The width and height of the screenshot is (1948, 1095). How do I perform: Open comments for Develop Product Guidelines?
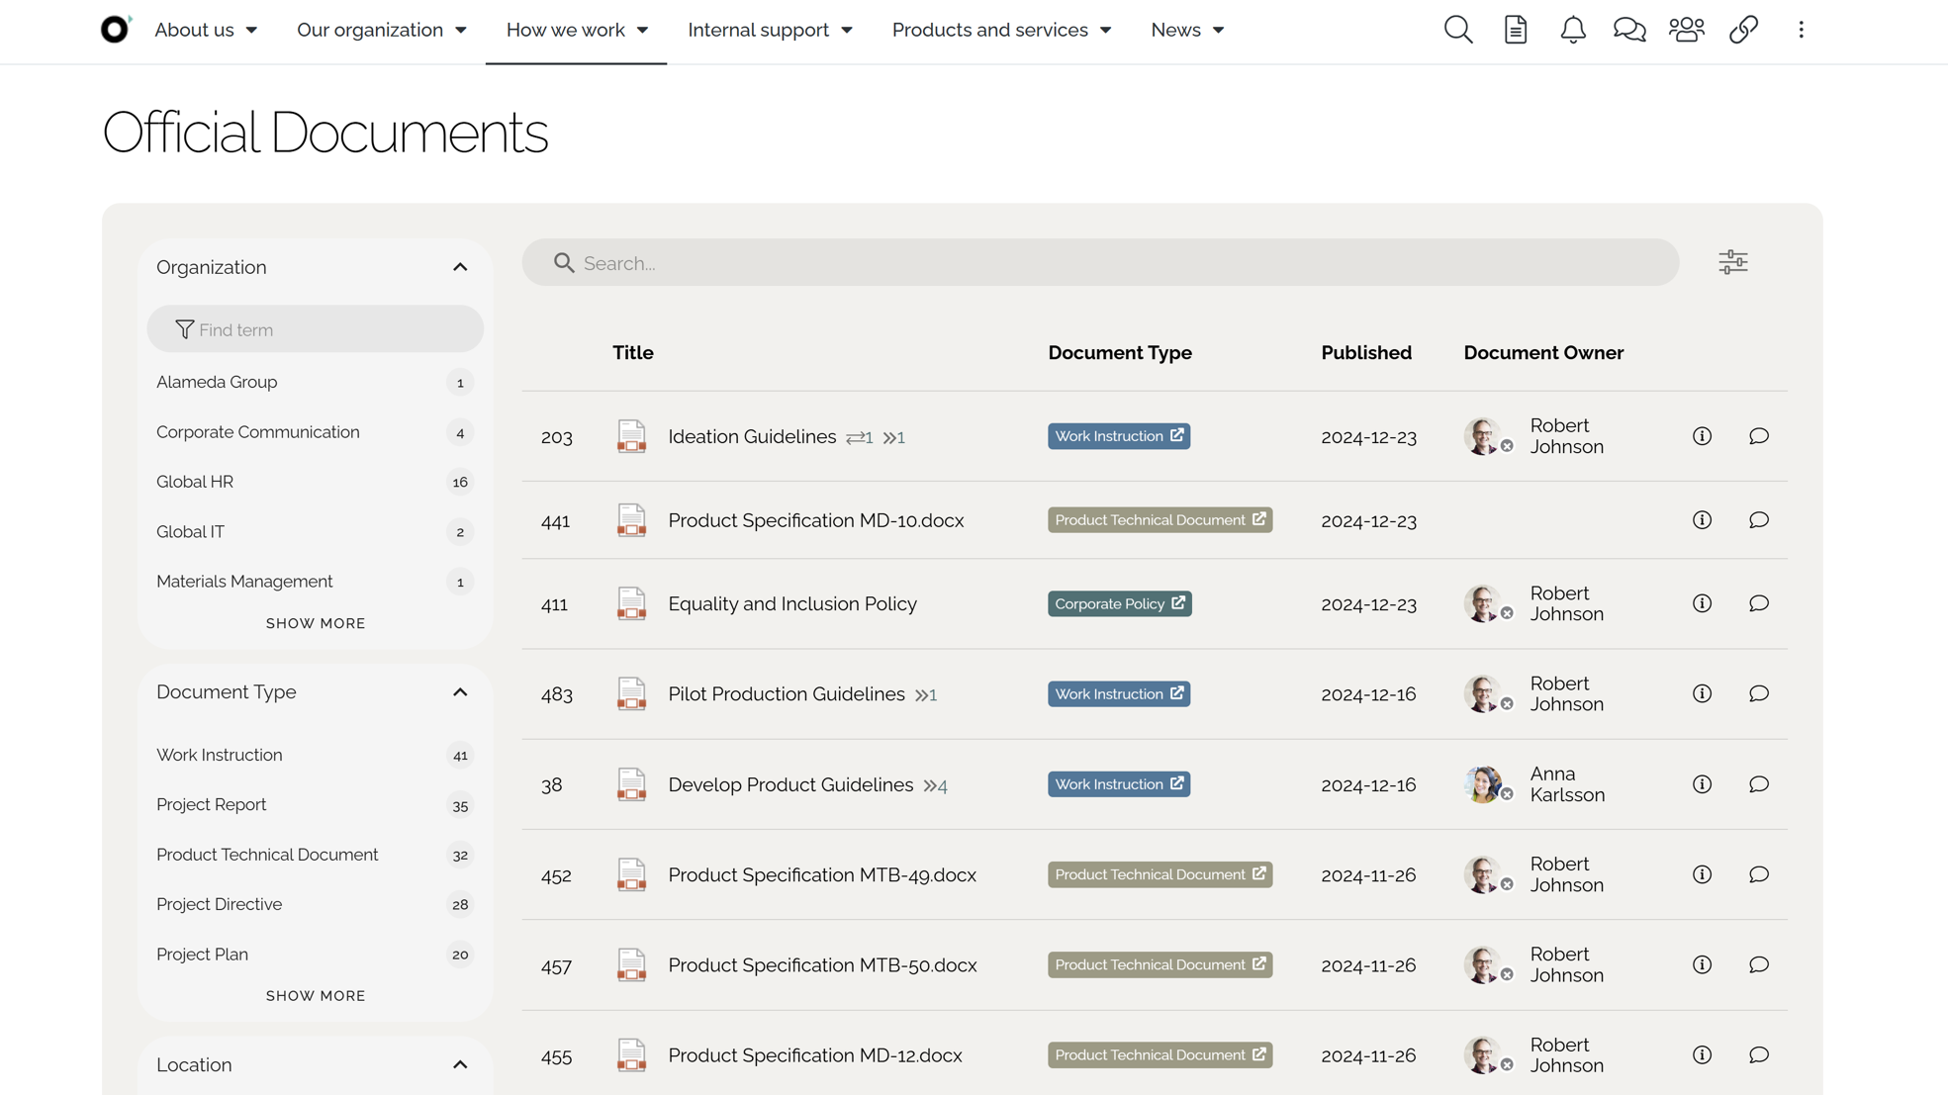coord(1759,784)
